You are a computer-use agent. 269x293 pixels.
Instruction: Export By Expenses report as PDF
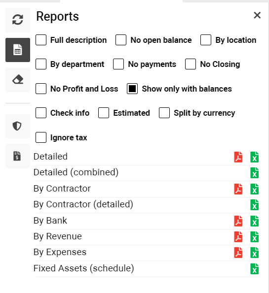238,253
